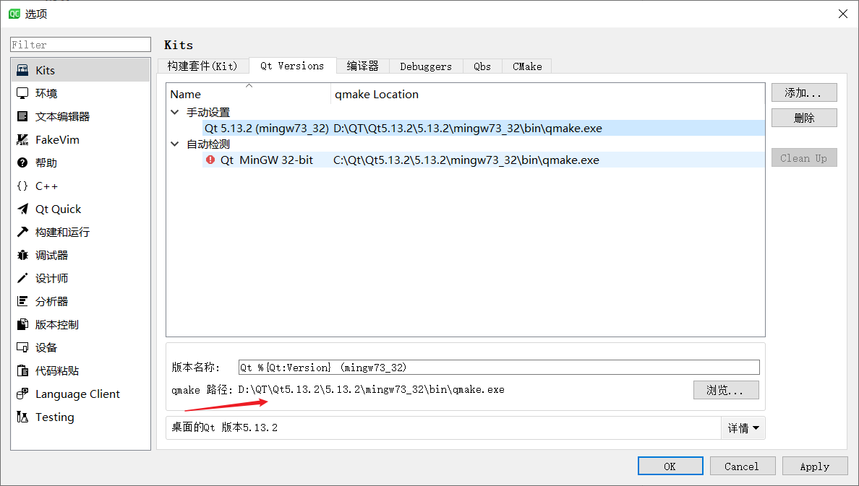Open the Debuggers tab
The width and height of the screenshot is (859, 486).
point(426,66)
